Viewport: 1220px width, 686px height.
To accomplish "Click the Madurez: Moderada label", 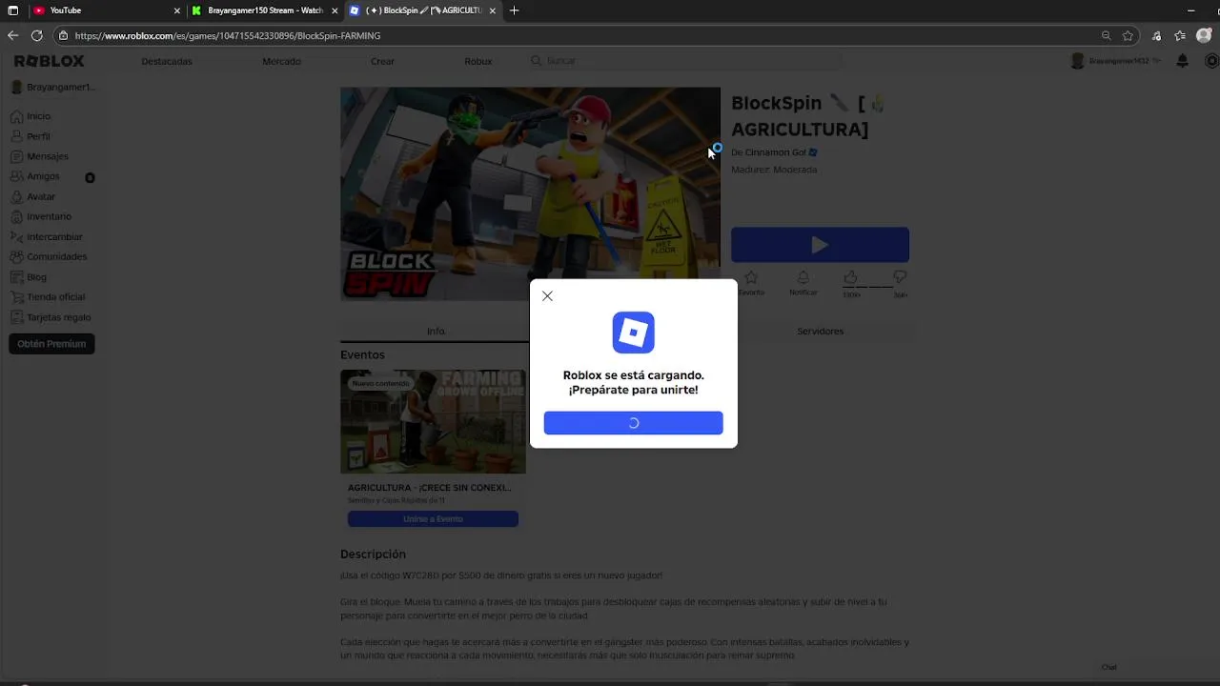I will click(x=774, y=170).
